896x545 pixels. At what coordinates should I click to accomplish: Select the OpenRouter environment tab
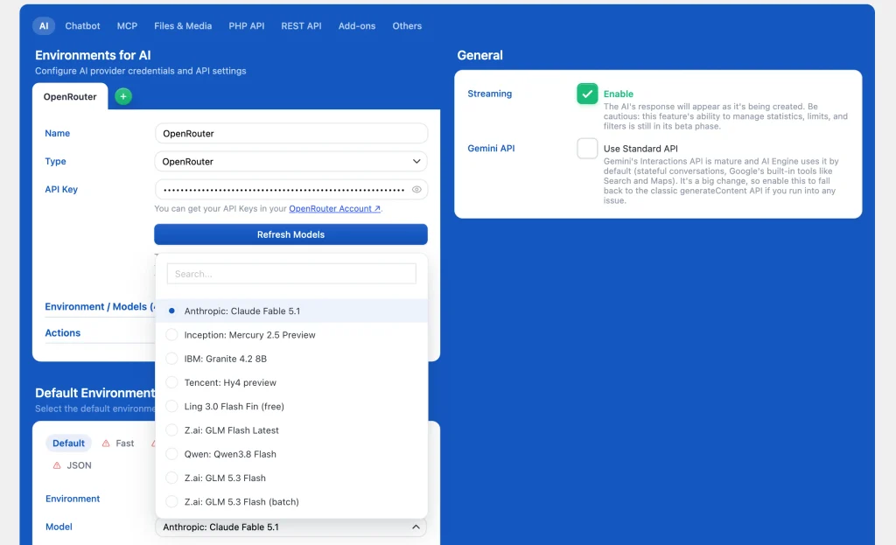(x=70, y=96)
